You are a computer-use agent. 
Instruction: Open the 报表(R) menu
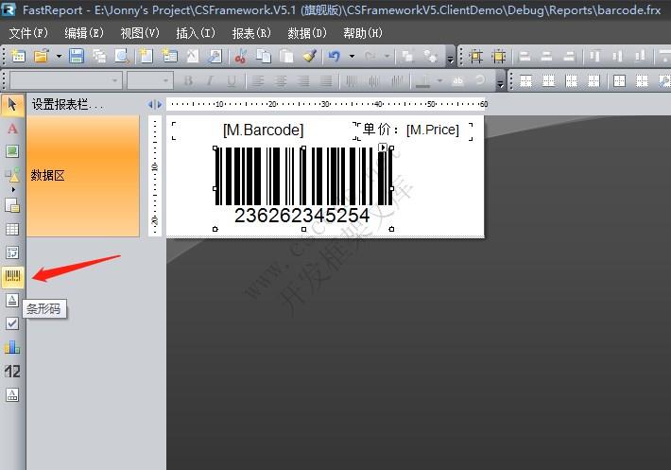coord(250,33)
